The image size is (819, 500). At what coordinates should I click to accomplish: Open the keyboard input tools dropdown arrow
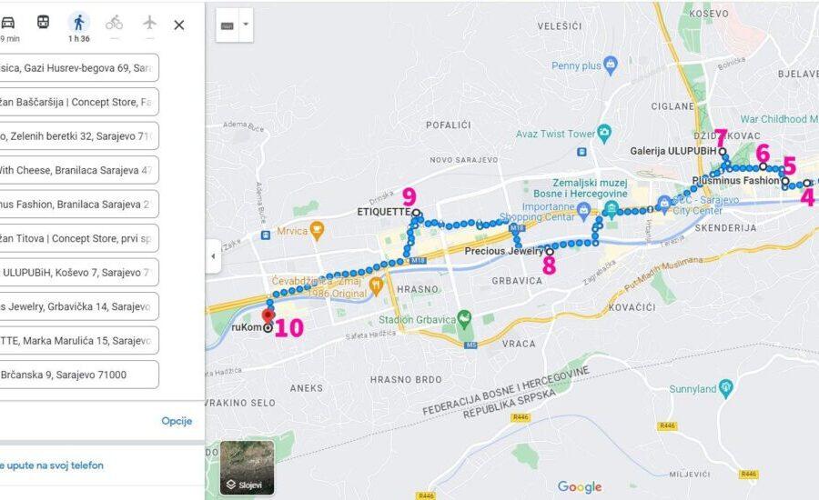[x=246, y=25]
